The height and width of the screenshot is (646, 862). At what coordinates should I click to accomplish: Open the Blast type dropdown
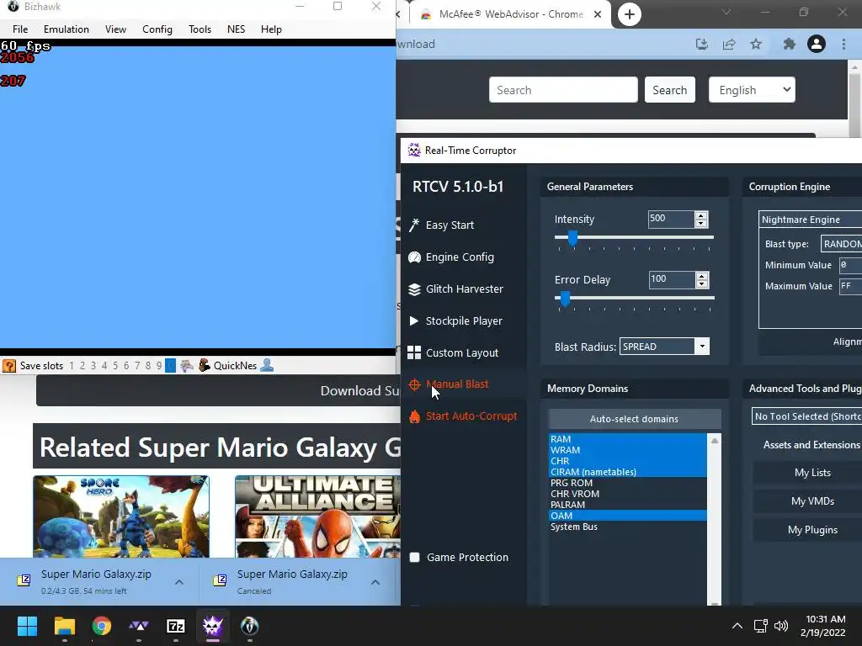click(x=841, y=244)
